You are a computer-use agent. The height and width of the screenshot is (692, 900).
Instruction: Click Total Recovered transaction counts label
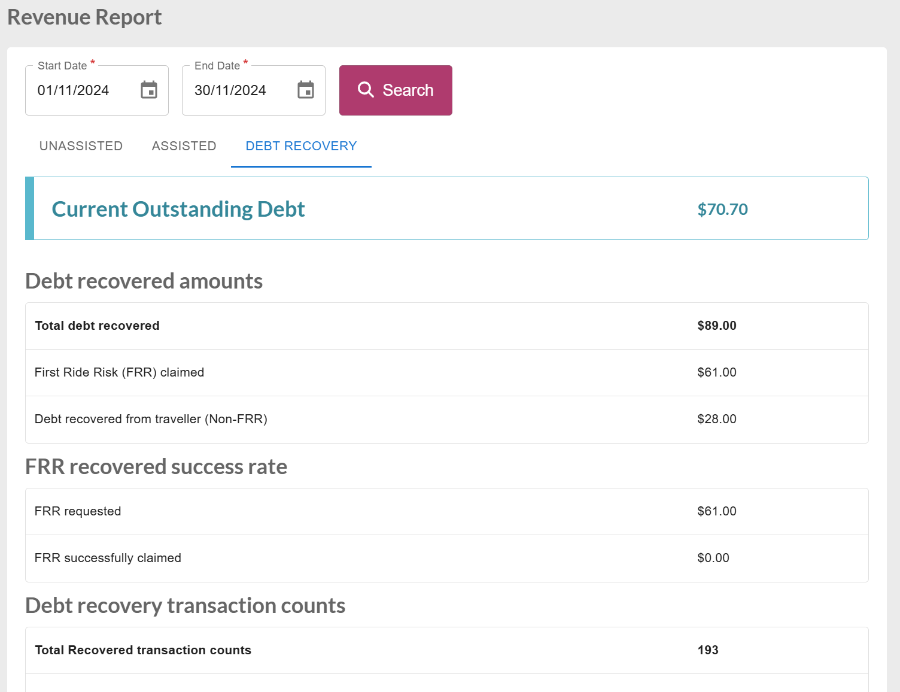pos(143,650)
